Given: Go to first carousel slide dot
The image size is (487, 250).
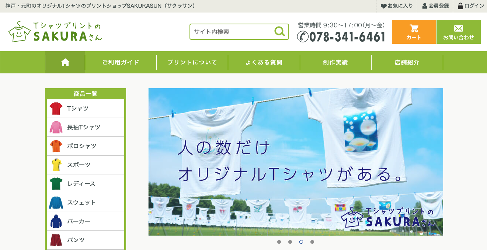Looking at the screenshot, I should pyautogui.click(x=279, y=242).
